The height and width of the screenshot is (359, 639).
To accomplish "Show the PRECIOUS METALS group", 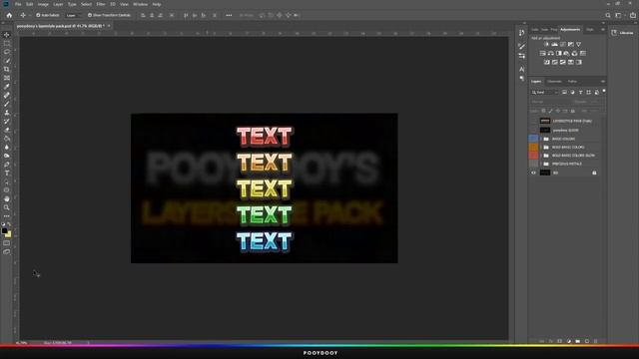I will pyautogui.click(x=533, y=164).
